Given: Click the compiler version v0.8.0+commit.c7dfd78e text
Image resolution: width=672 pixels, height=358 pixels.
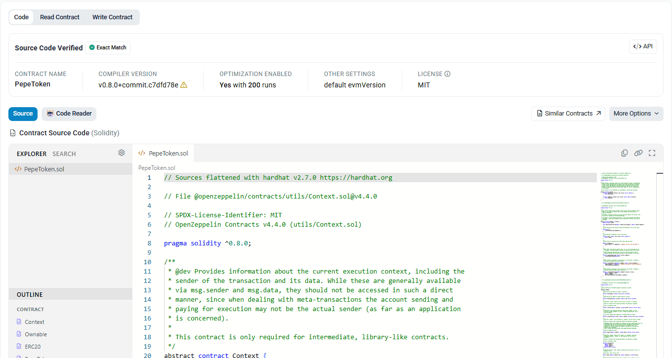Looking at the screenshot, I should click(138, 85).
